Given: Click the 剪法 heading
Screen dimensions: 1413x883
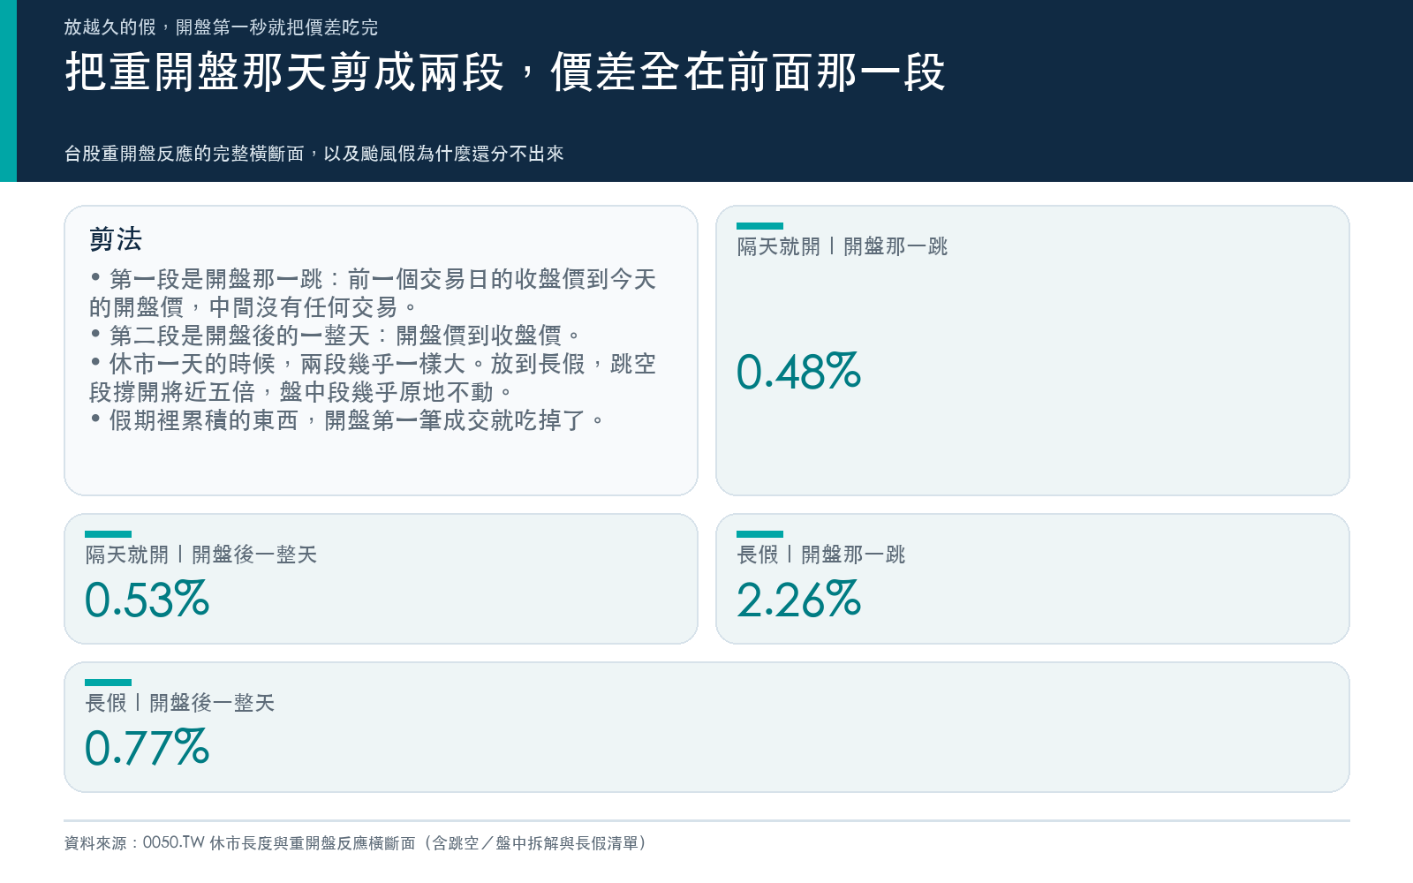Looking at the screenshot, I should [x=116, y=239].
